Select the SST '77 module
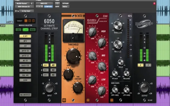Image resolution: width=170 pixels, height=106 pixels. point(25,70)
